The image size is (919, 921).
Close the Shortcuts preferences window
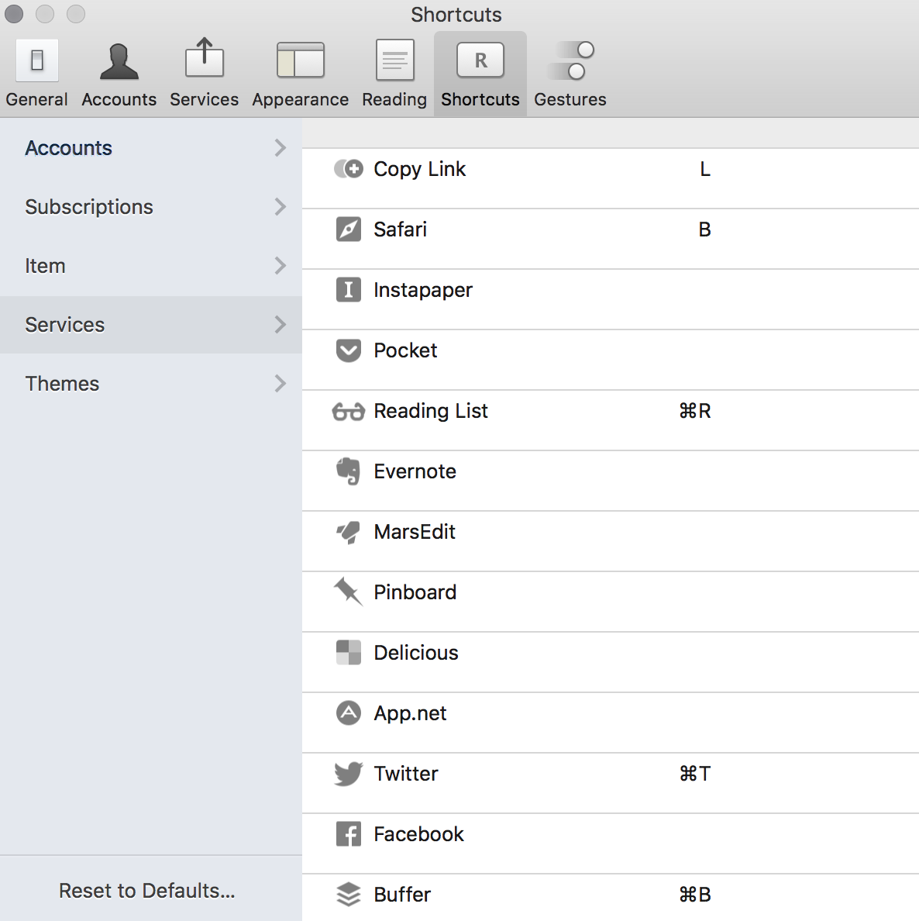click(x=14, y=13)
